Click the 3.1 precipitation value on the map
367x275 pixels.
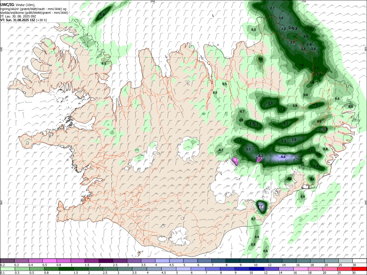tap(248, 149)
